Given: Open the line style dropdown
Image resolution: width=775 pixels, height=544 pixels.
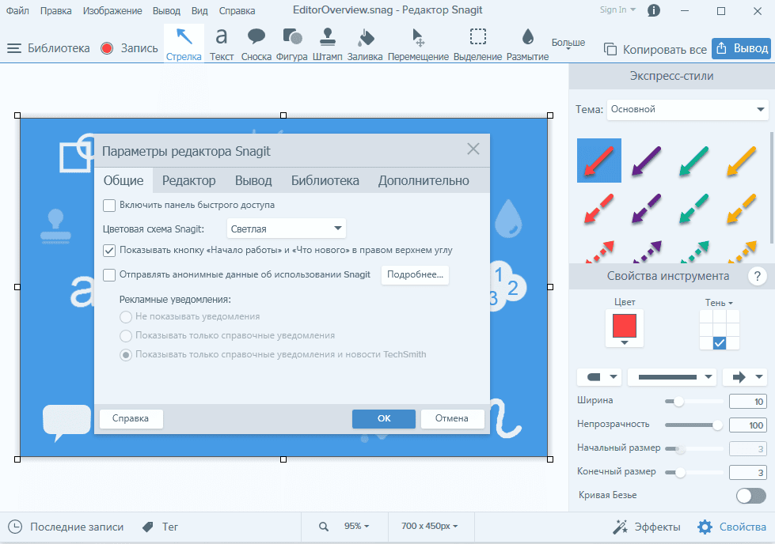Looking at the screenshot, I should [x=672, y=377].
